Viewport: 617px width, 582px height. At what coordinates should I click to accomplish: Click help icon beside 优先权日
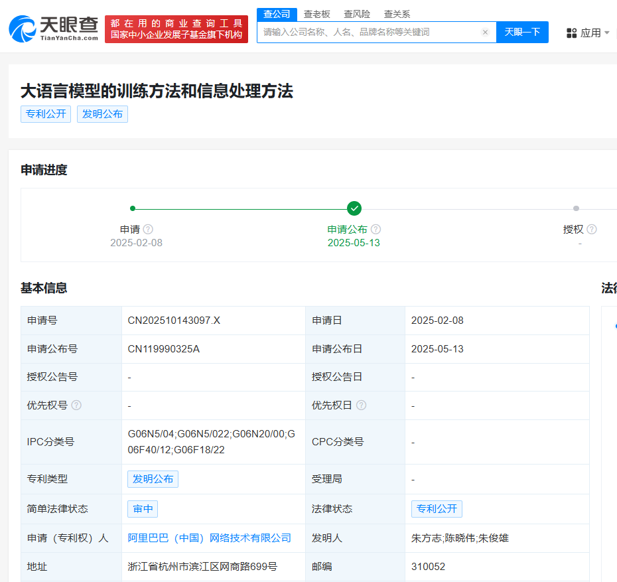pos(361,405)
